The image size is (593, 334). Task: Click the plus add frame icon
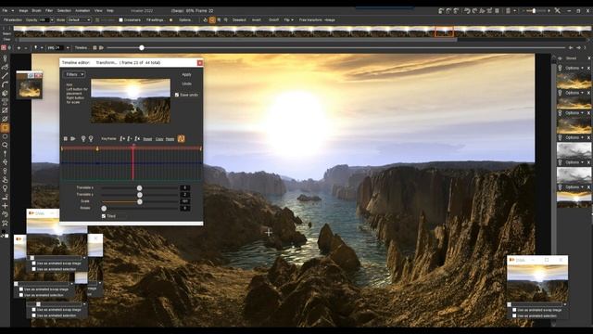[19, 48]
